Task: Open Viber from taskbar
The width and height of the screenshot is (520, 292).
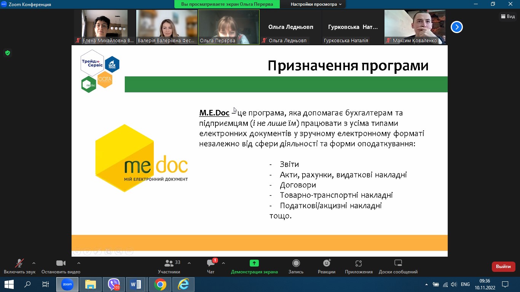Action: 114,284
